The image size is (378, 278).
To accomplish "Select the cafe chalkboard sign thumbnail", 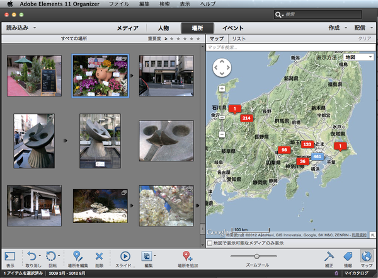I will tap(34, 76).
